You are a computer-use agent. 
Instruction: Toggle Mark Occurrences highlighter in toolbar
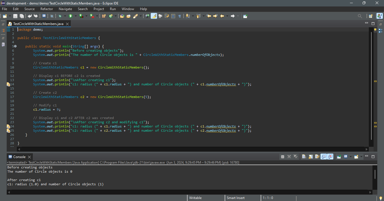click(x=154, y=16)
